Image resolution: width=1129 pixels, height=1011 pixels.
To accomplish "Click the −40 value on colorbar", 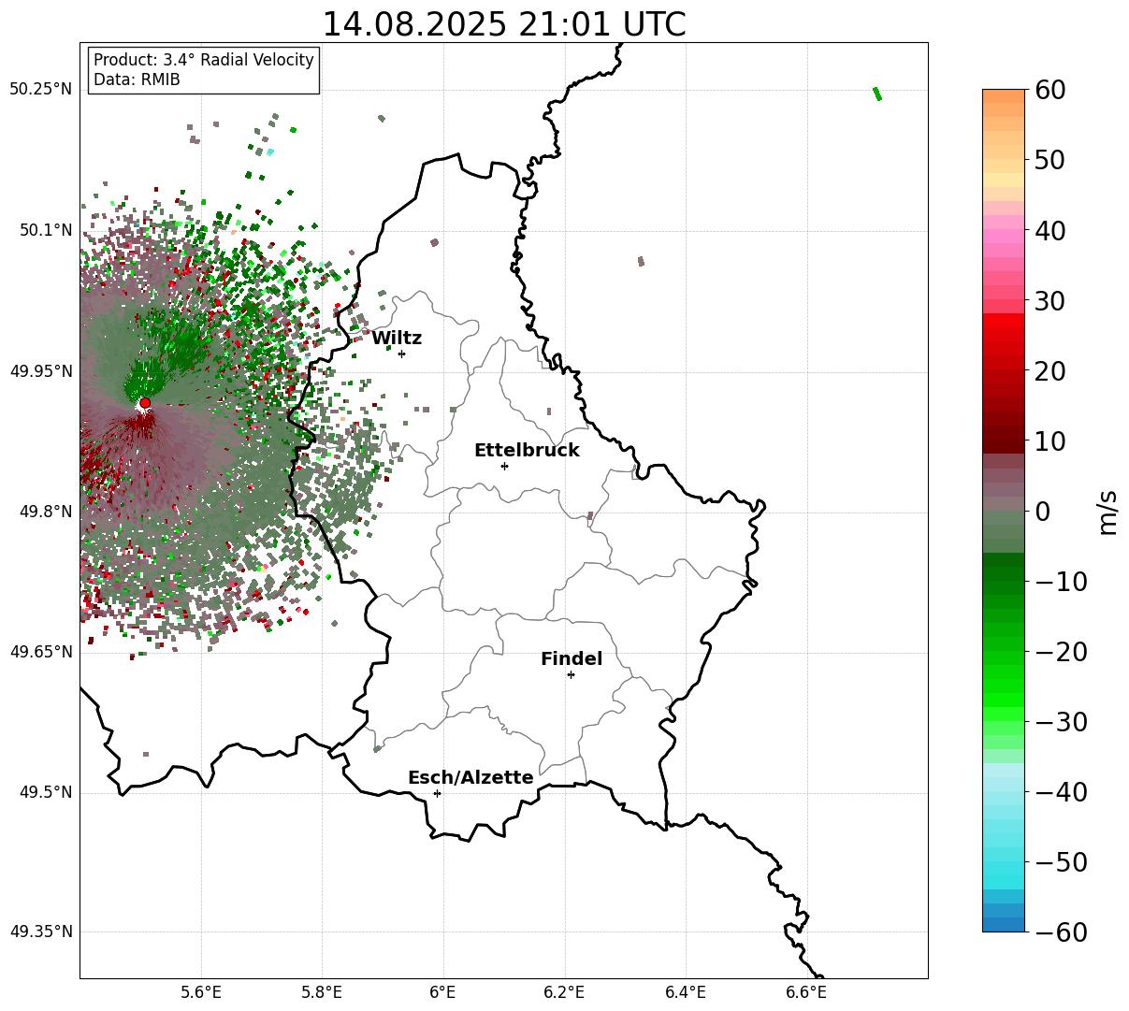I will [x=1061, y=792].
